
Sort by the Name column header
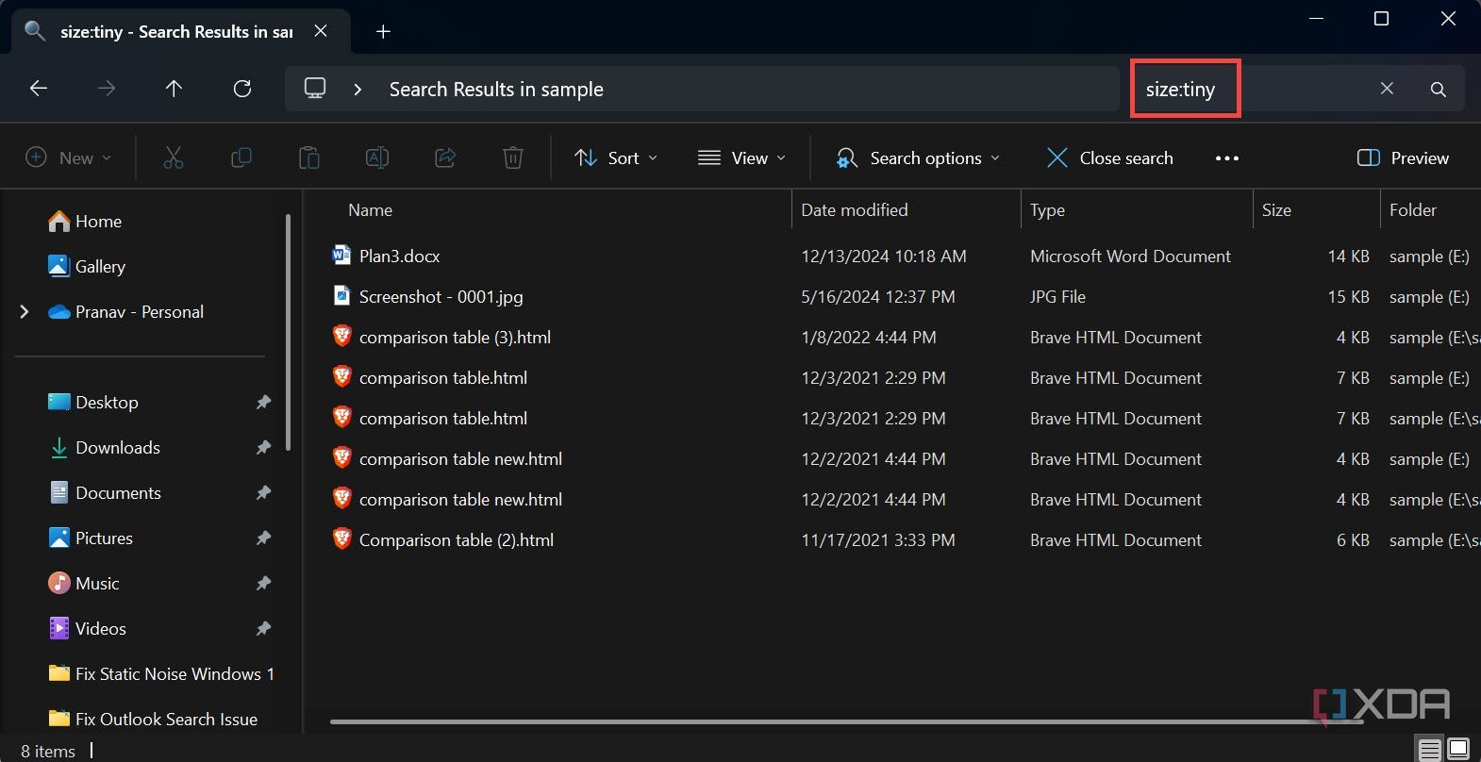point(370,210)
